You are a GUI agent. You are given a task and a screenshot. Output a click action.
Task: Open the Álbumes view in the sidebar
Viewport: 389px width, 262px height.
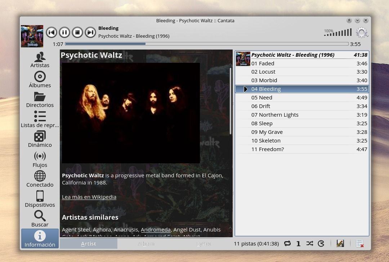click(40, 79)
